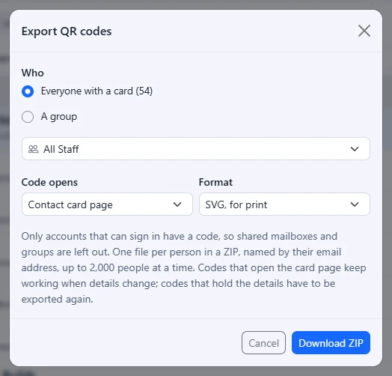Select Everyone with a card radio option
Image resolution: width=392 pixels, height=376 pixels.
click(28, 91)
